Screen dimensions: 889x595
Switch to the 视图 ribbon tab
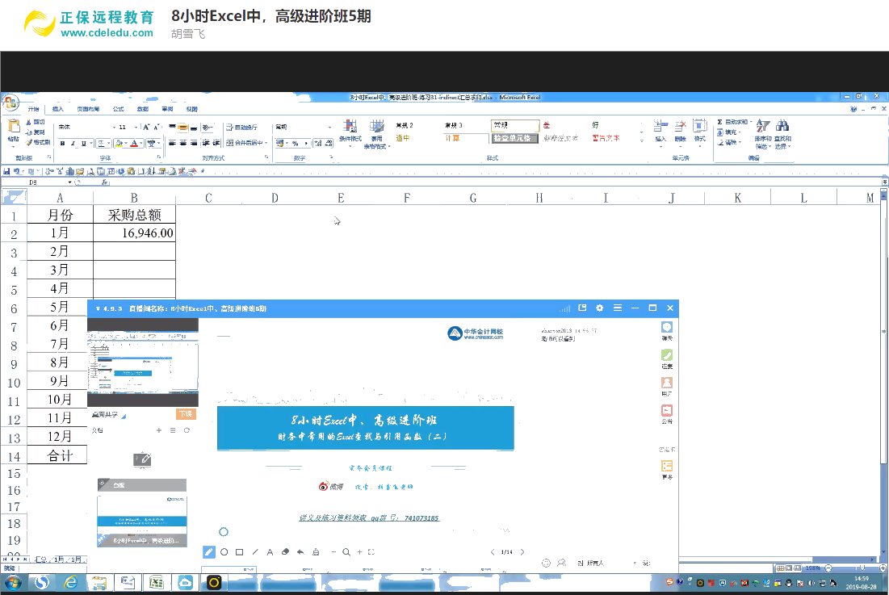point(191,109)
